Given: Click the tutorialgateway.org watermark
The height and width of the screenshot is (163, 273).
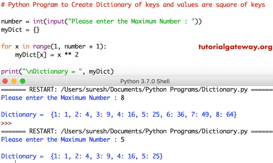Looking at the screenshot, I should pos(235,47).
